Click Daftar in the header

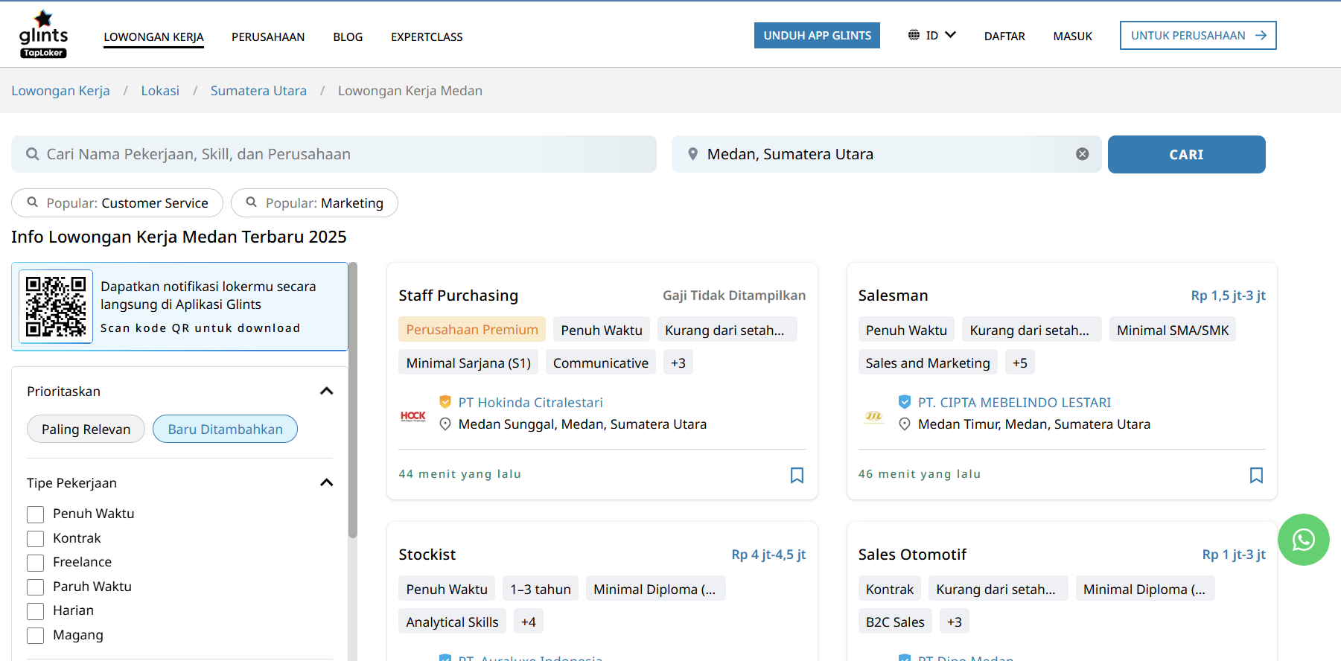(x=1004, y=36)
